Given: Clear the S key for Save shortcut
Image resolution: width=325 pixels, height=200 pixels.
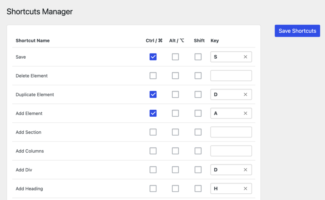Looking at the screenshot, I should click(245, 57).
